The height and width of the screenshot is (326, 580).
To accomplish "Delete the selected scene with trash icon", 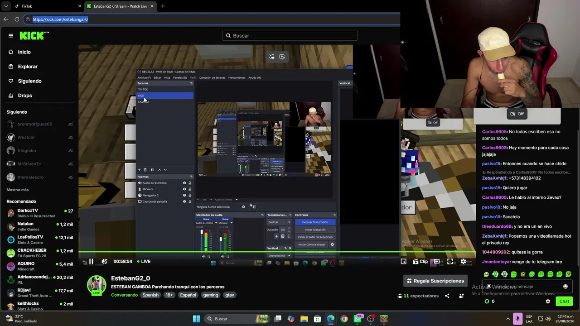I will click(145, 170).
